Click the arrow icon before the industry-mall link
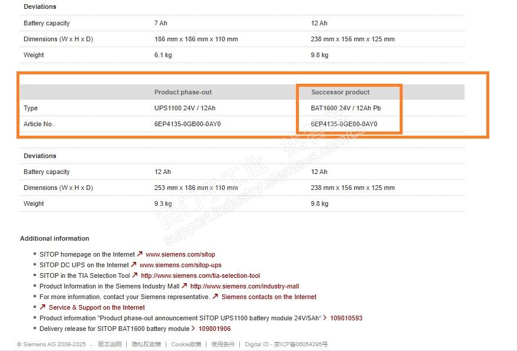The image size is (517, 351). tap(185, 286)
